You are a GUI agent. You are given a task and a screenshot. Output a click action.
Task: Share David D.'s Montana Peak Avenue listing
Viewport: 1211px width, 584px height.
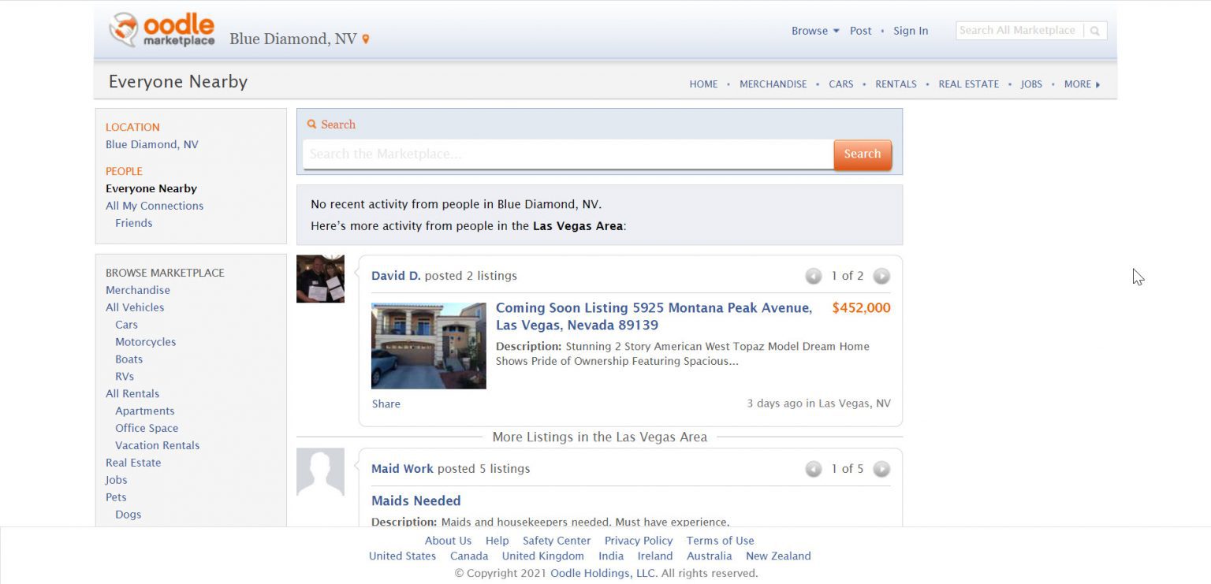(386, 404)
